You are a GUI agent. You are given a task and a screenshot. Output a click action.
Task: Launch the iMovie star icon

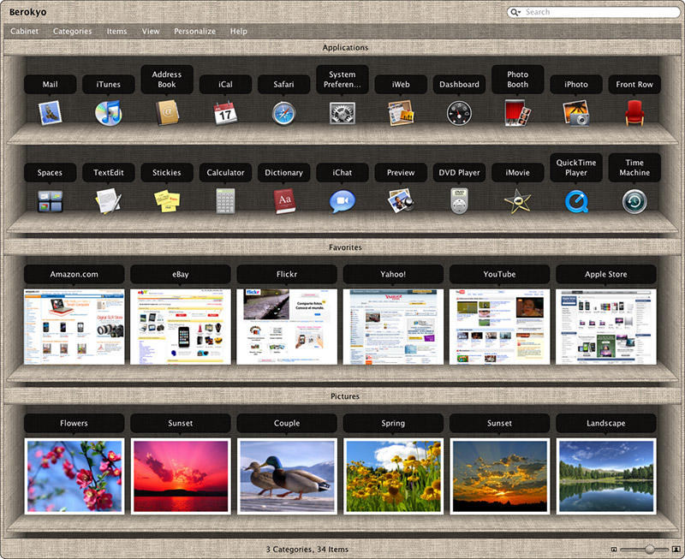coord(518,201)
